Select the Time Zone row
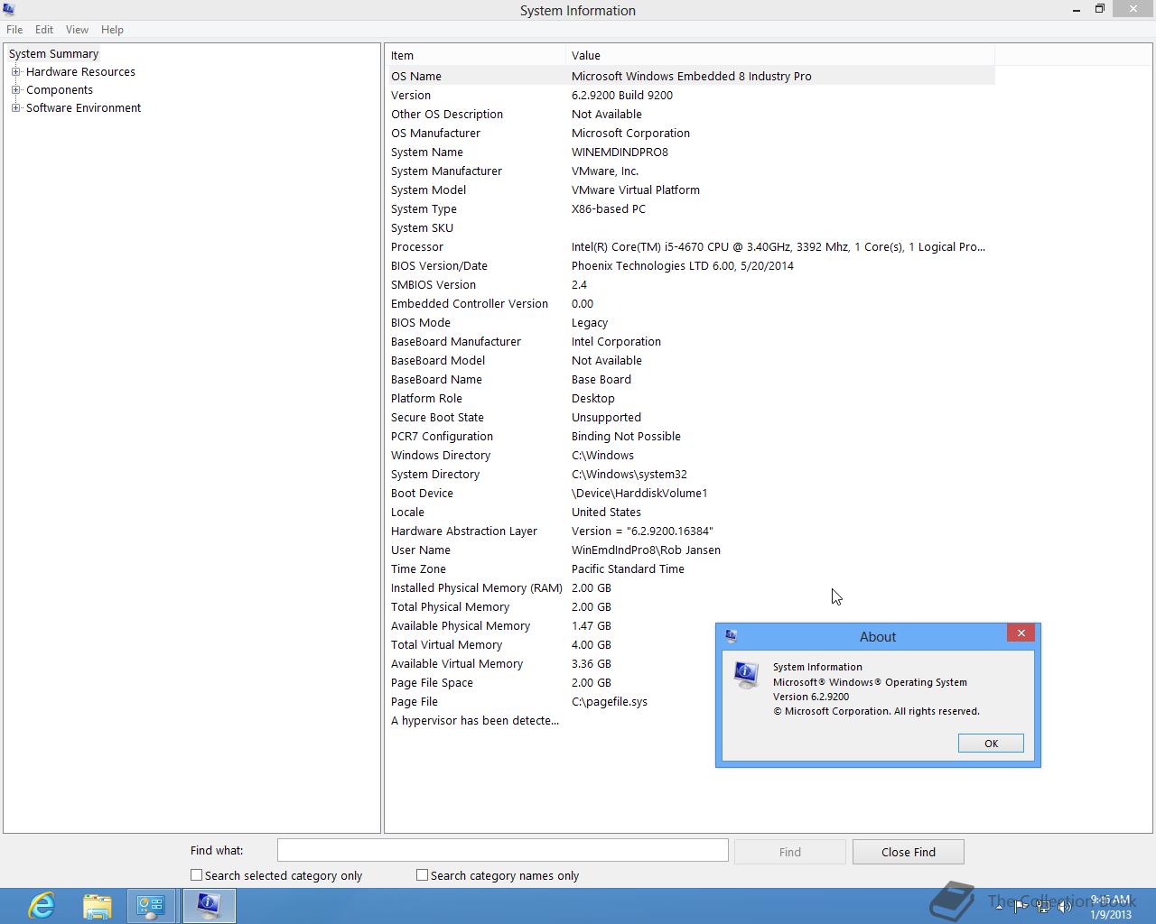This screenshot has width=1156, height=924. pos(691,568)
